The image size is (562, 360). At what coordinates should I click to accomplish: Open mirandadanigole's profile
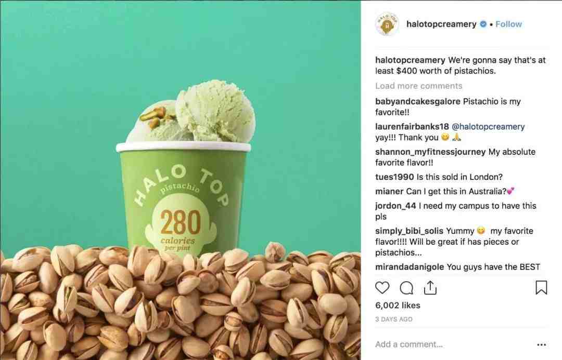pos(410,267)
